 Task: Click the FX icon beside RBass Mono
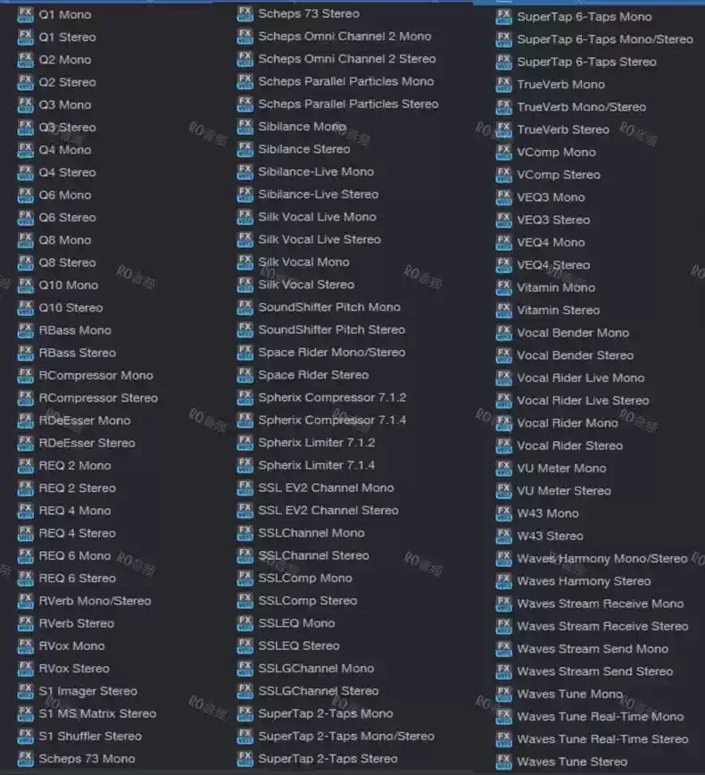pyautogui.click(x=26, y=330)
